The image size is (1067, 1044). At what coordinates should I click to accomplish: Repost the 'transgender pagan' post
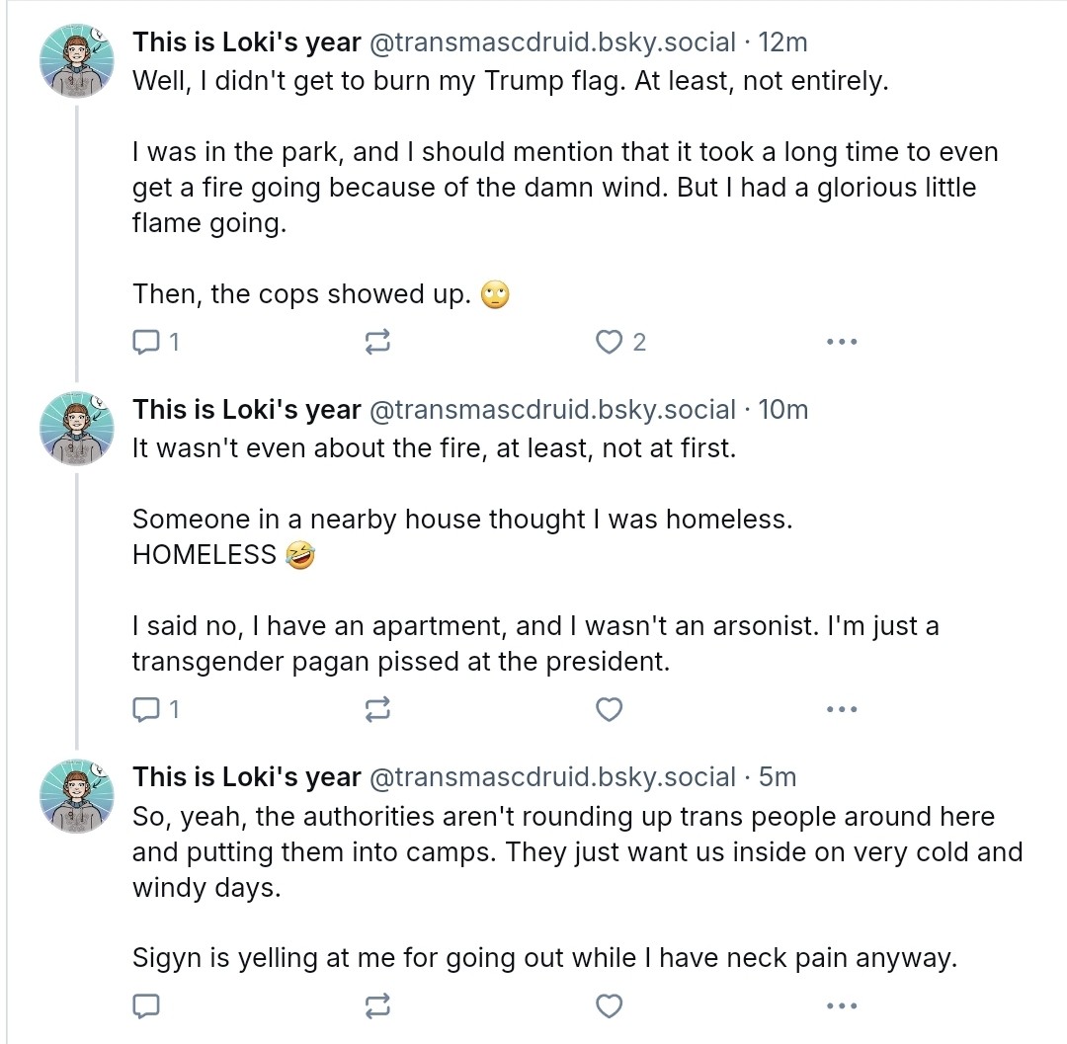[377, 709]
